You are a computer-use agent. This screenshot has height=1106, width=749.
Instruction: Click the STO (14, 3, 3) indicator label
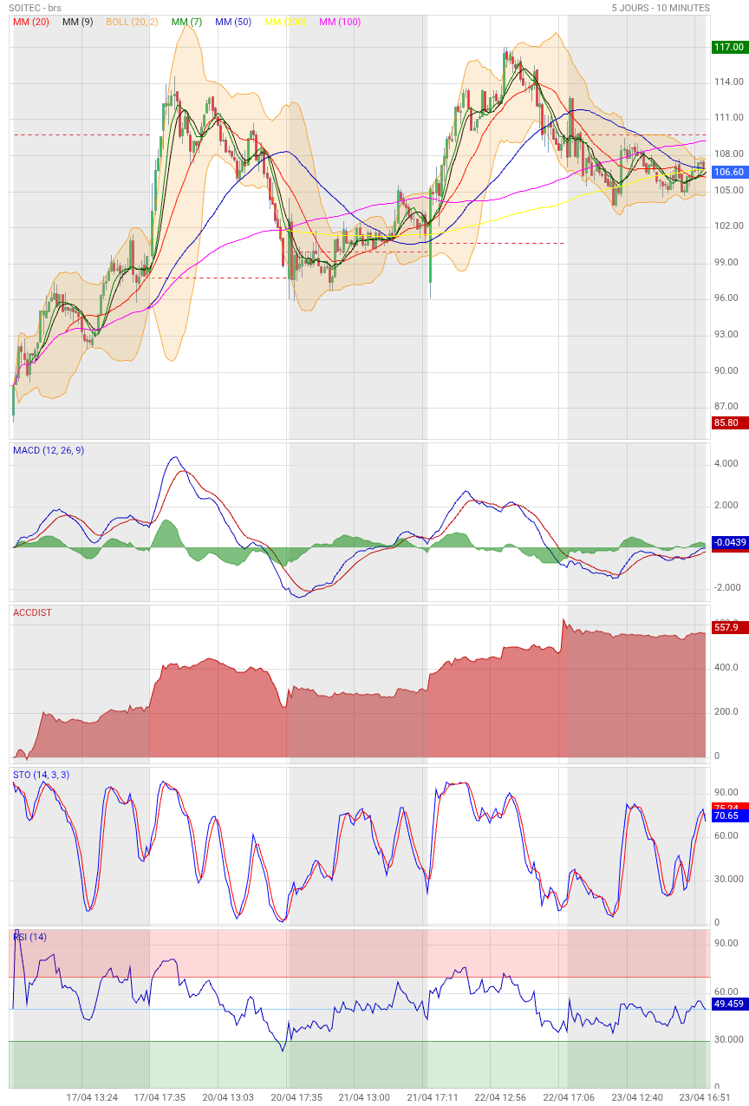(x=42, y=775)
